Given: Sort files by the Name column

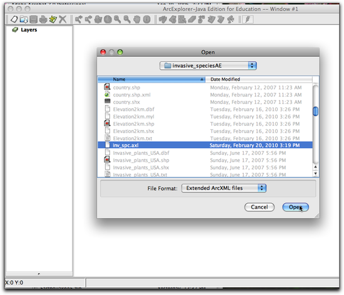Looking at the screenshot, I should pos(151,79).
